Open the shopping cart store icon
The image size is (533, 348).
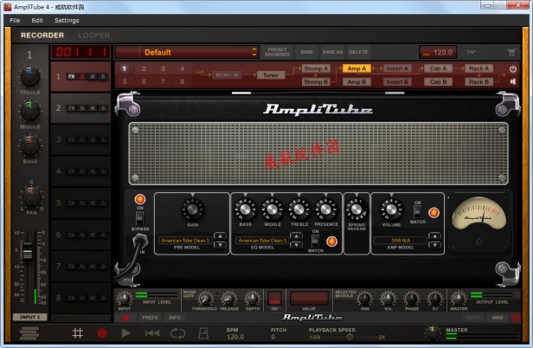point(511,52)
